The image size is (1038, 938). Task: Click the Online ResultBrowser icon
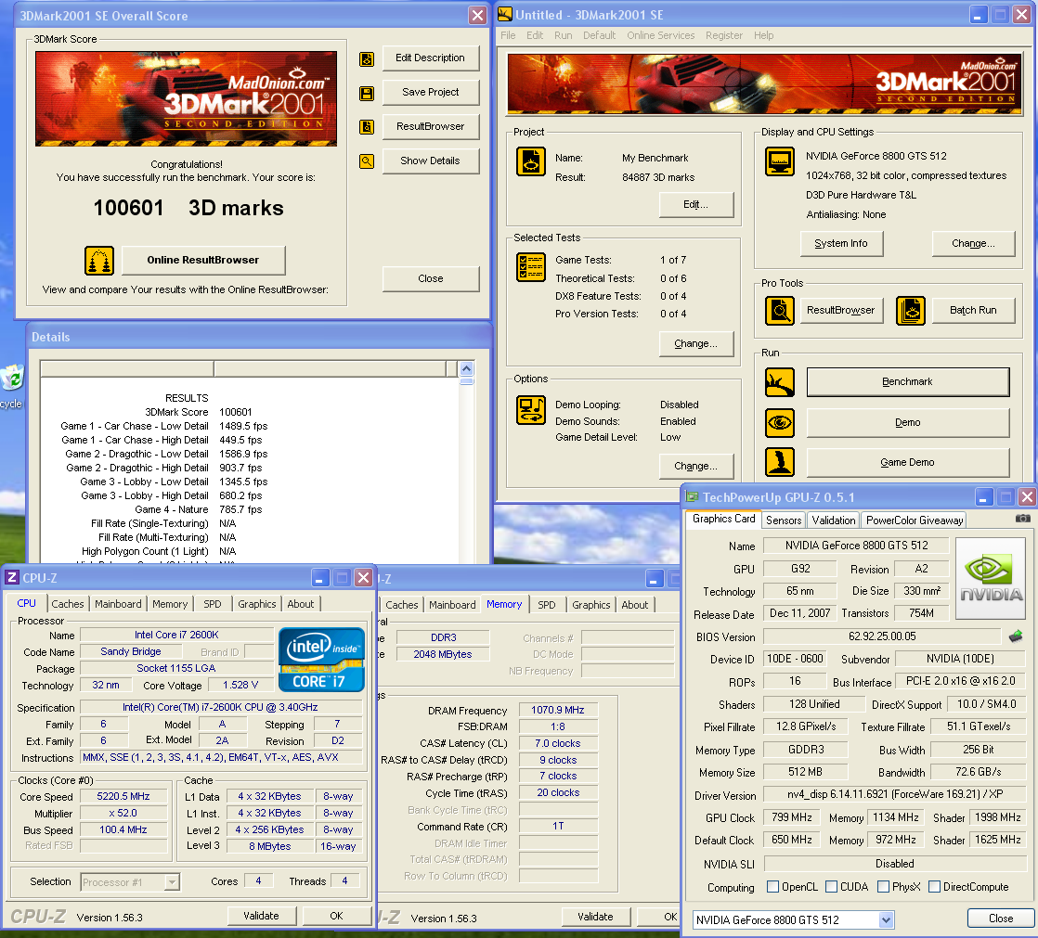point(99,260)
